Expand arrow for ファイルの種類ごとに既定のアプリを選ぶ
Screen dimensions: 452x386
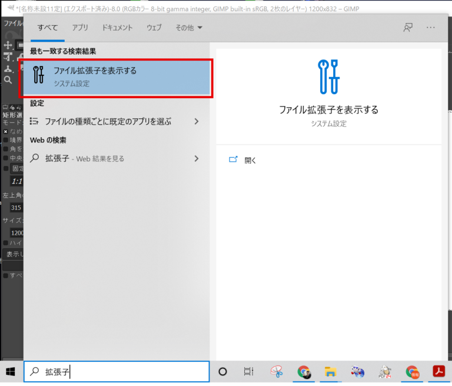(x=197, y=121)
